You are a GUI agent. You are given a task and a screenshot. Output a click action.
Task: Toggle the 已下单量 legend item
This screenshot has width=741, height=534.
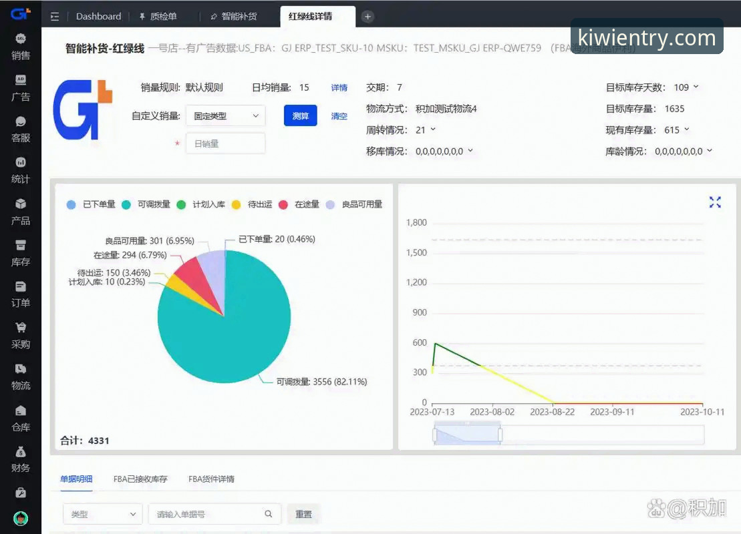91,204
